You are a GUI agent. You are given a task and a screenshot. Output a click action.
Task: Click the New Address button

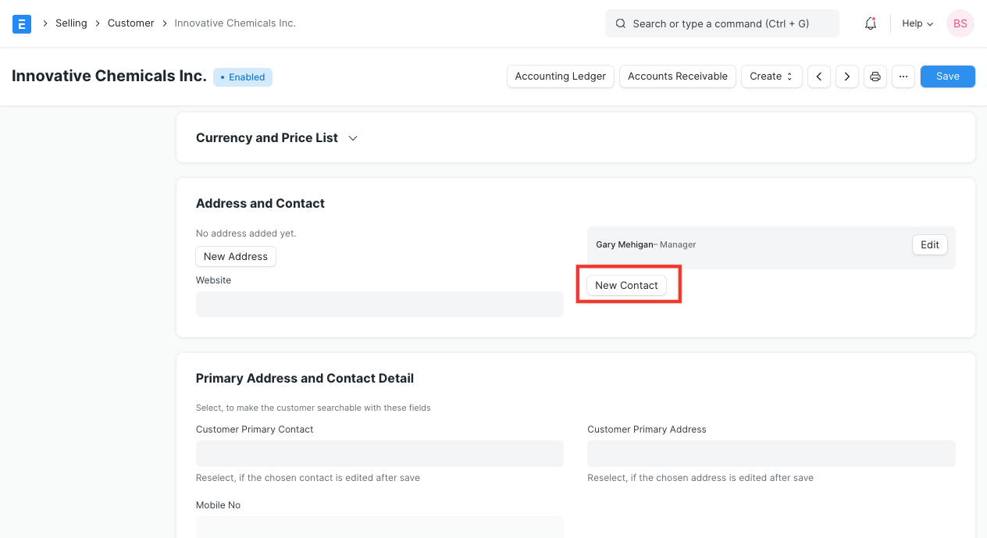click(x=235, y=257)
